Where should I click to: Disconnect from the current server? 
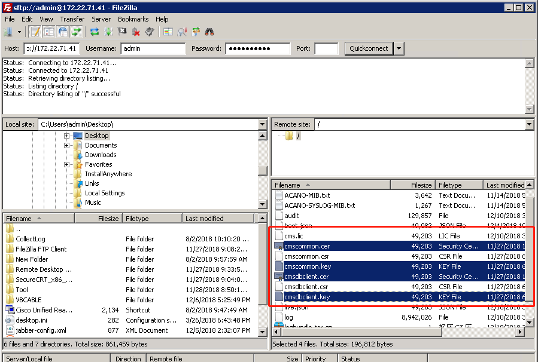[x=136, y=32]
